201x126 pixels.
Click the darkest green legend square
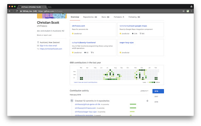pos(155,82)
